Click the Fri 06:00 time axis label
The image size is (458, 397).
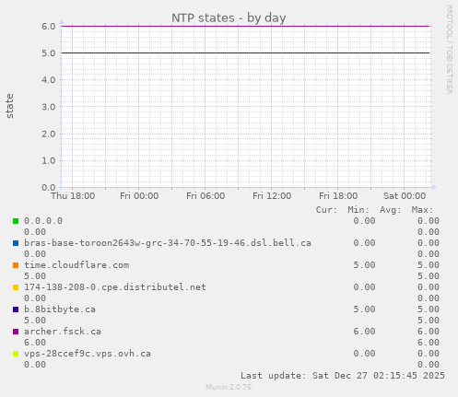point(206,196)
